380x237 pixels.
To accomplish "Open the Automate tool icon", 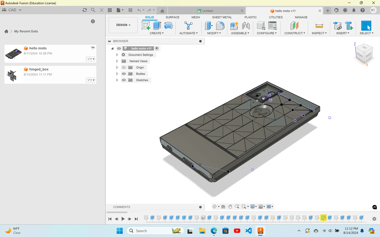I will click(188, 26).
